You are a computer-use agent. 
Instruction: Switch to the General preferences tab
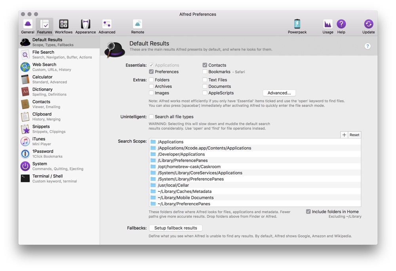pos(28,26)
